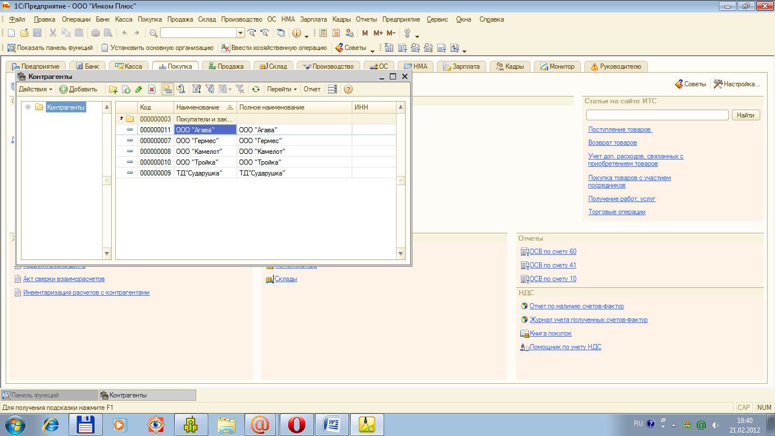
Task: Select the ООО "Камелот" row name cell
Action: point(205,152)
